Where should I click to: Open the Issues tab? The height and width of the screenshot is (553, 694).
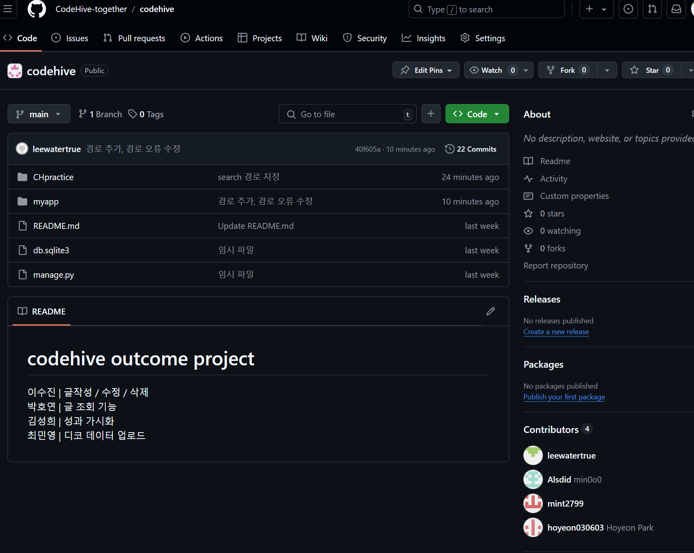[70, 38]
